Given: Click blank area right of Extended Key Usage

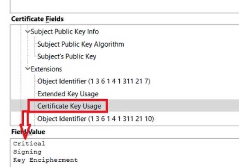Looking at the screenshot, I should click(169, 94).
